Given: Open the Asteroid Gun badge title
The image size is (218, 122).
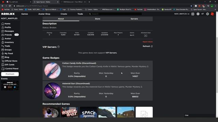Looking at the screenshot, I should 76,84.
